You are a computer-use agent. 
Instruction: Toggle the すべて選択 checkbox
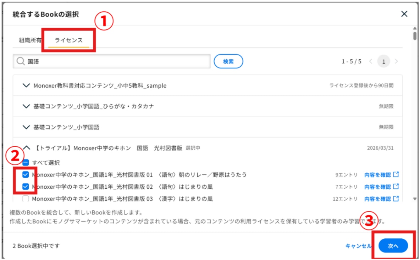(26, 163)
